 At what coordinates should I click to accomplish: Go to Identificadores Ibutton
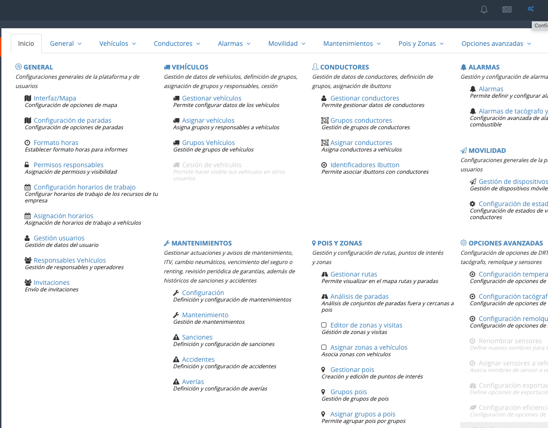(364, 165)
